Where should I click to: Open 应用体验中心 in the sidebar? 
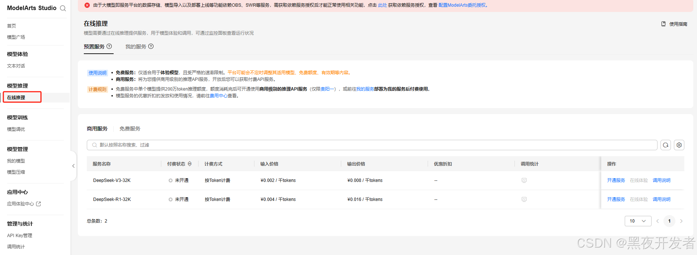pyautogui.click(x=20, y=204)
